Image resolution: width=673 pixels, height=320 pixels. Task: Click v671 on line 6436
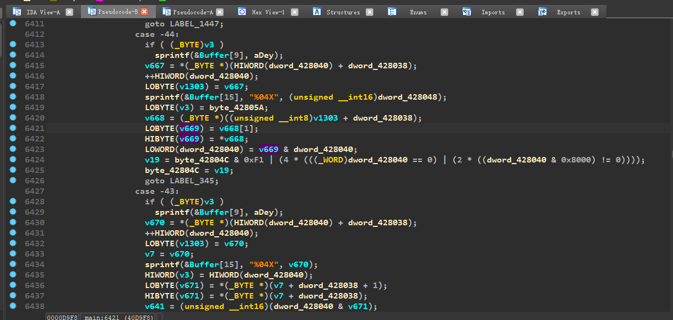click(x=189, y=285)
